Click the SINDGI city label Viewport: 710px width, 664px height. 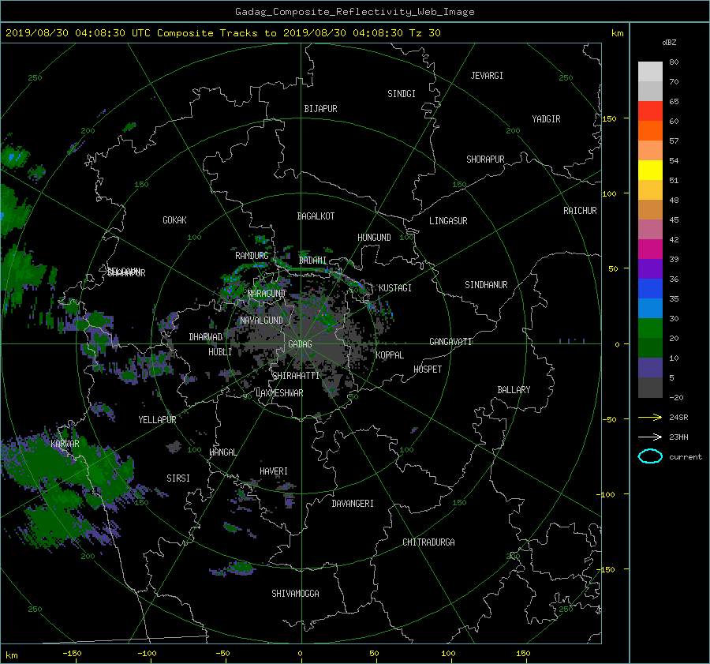point(402,94)
